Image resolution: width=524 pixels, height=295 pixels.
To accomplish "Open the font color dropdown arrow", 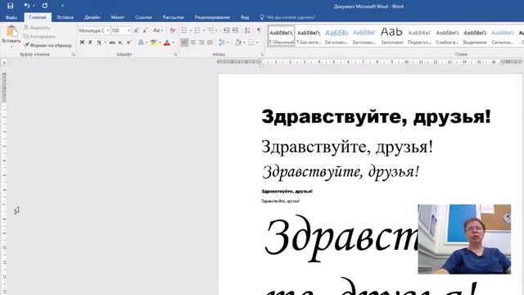I will [x=173, y=43].
